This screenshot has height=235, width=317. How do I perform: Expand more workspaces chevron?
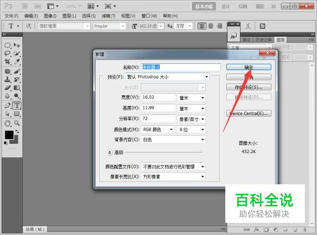(273, 6)
